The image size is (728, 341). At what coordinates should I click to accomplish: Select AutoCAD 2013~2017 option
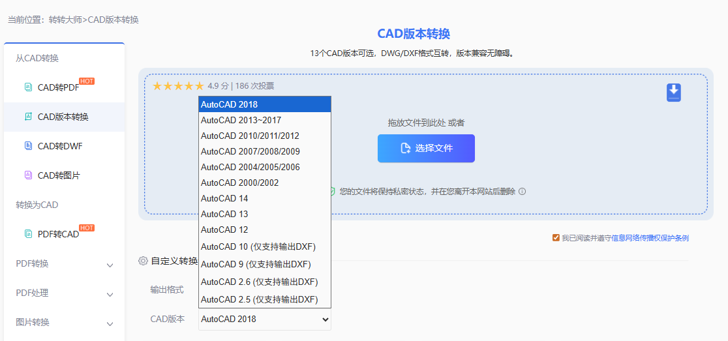pyautogui.click(x=265, y=120)
